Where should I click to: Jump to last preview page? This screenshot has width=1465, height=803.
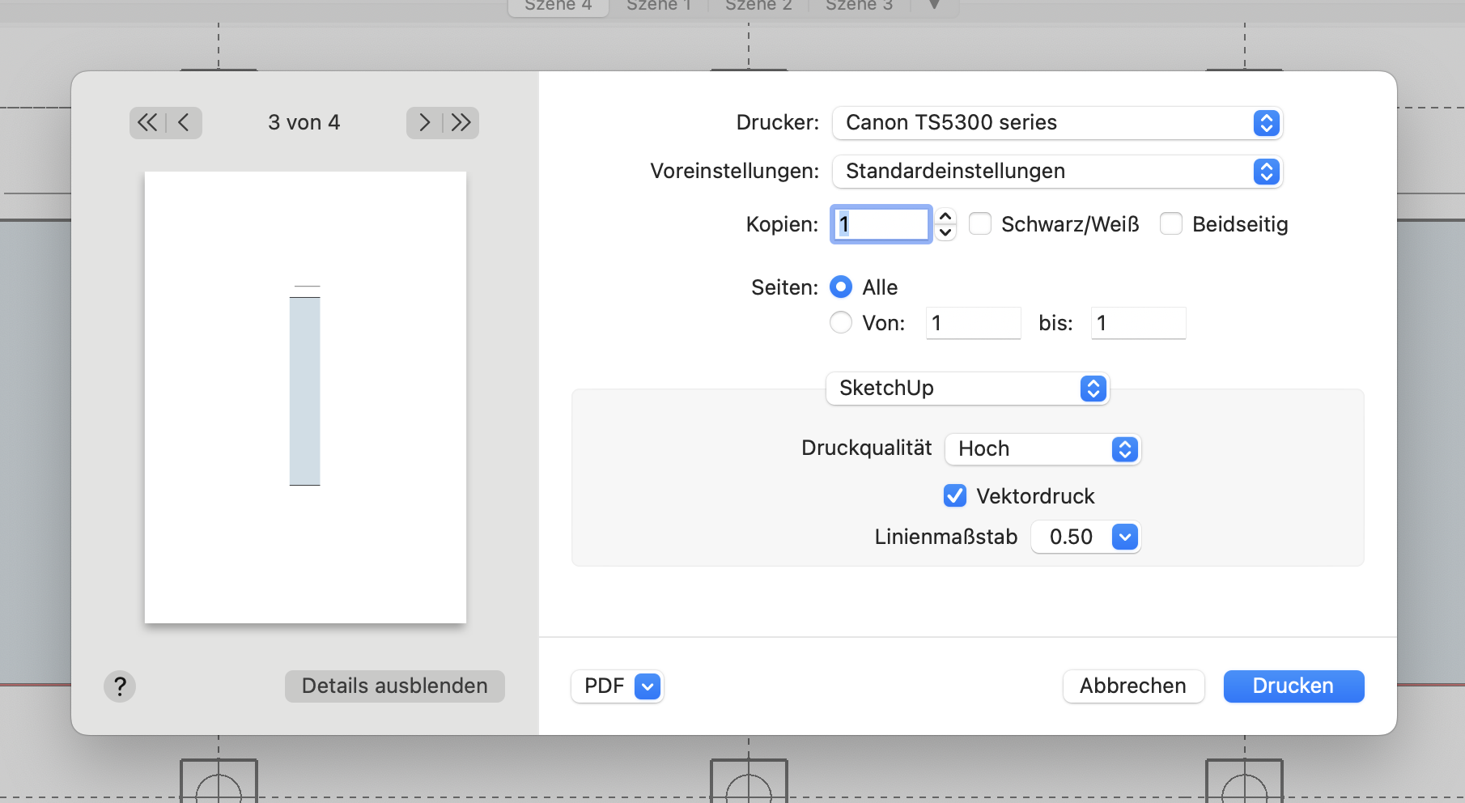461,123
